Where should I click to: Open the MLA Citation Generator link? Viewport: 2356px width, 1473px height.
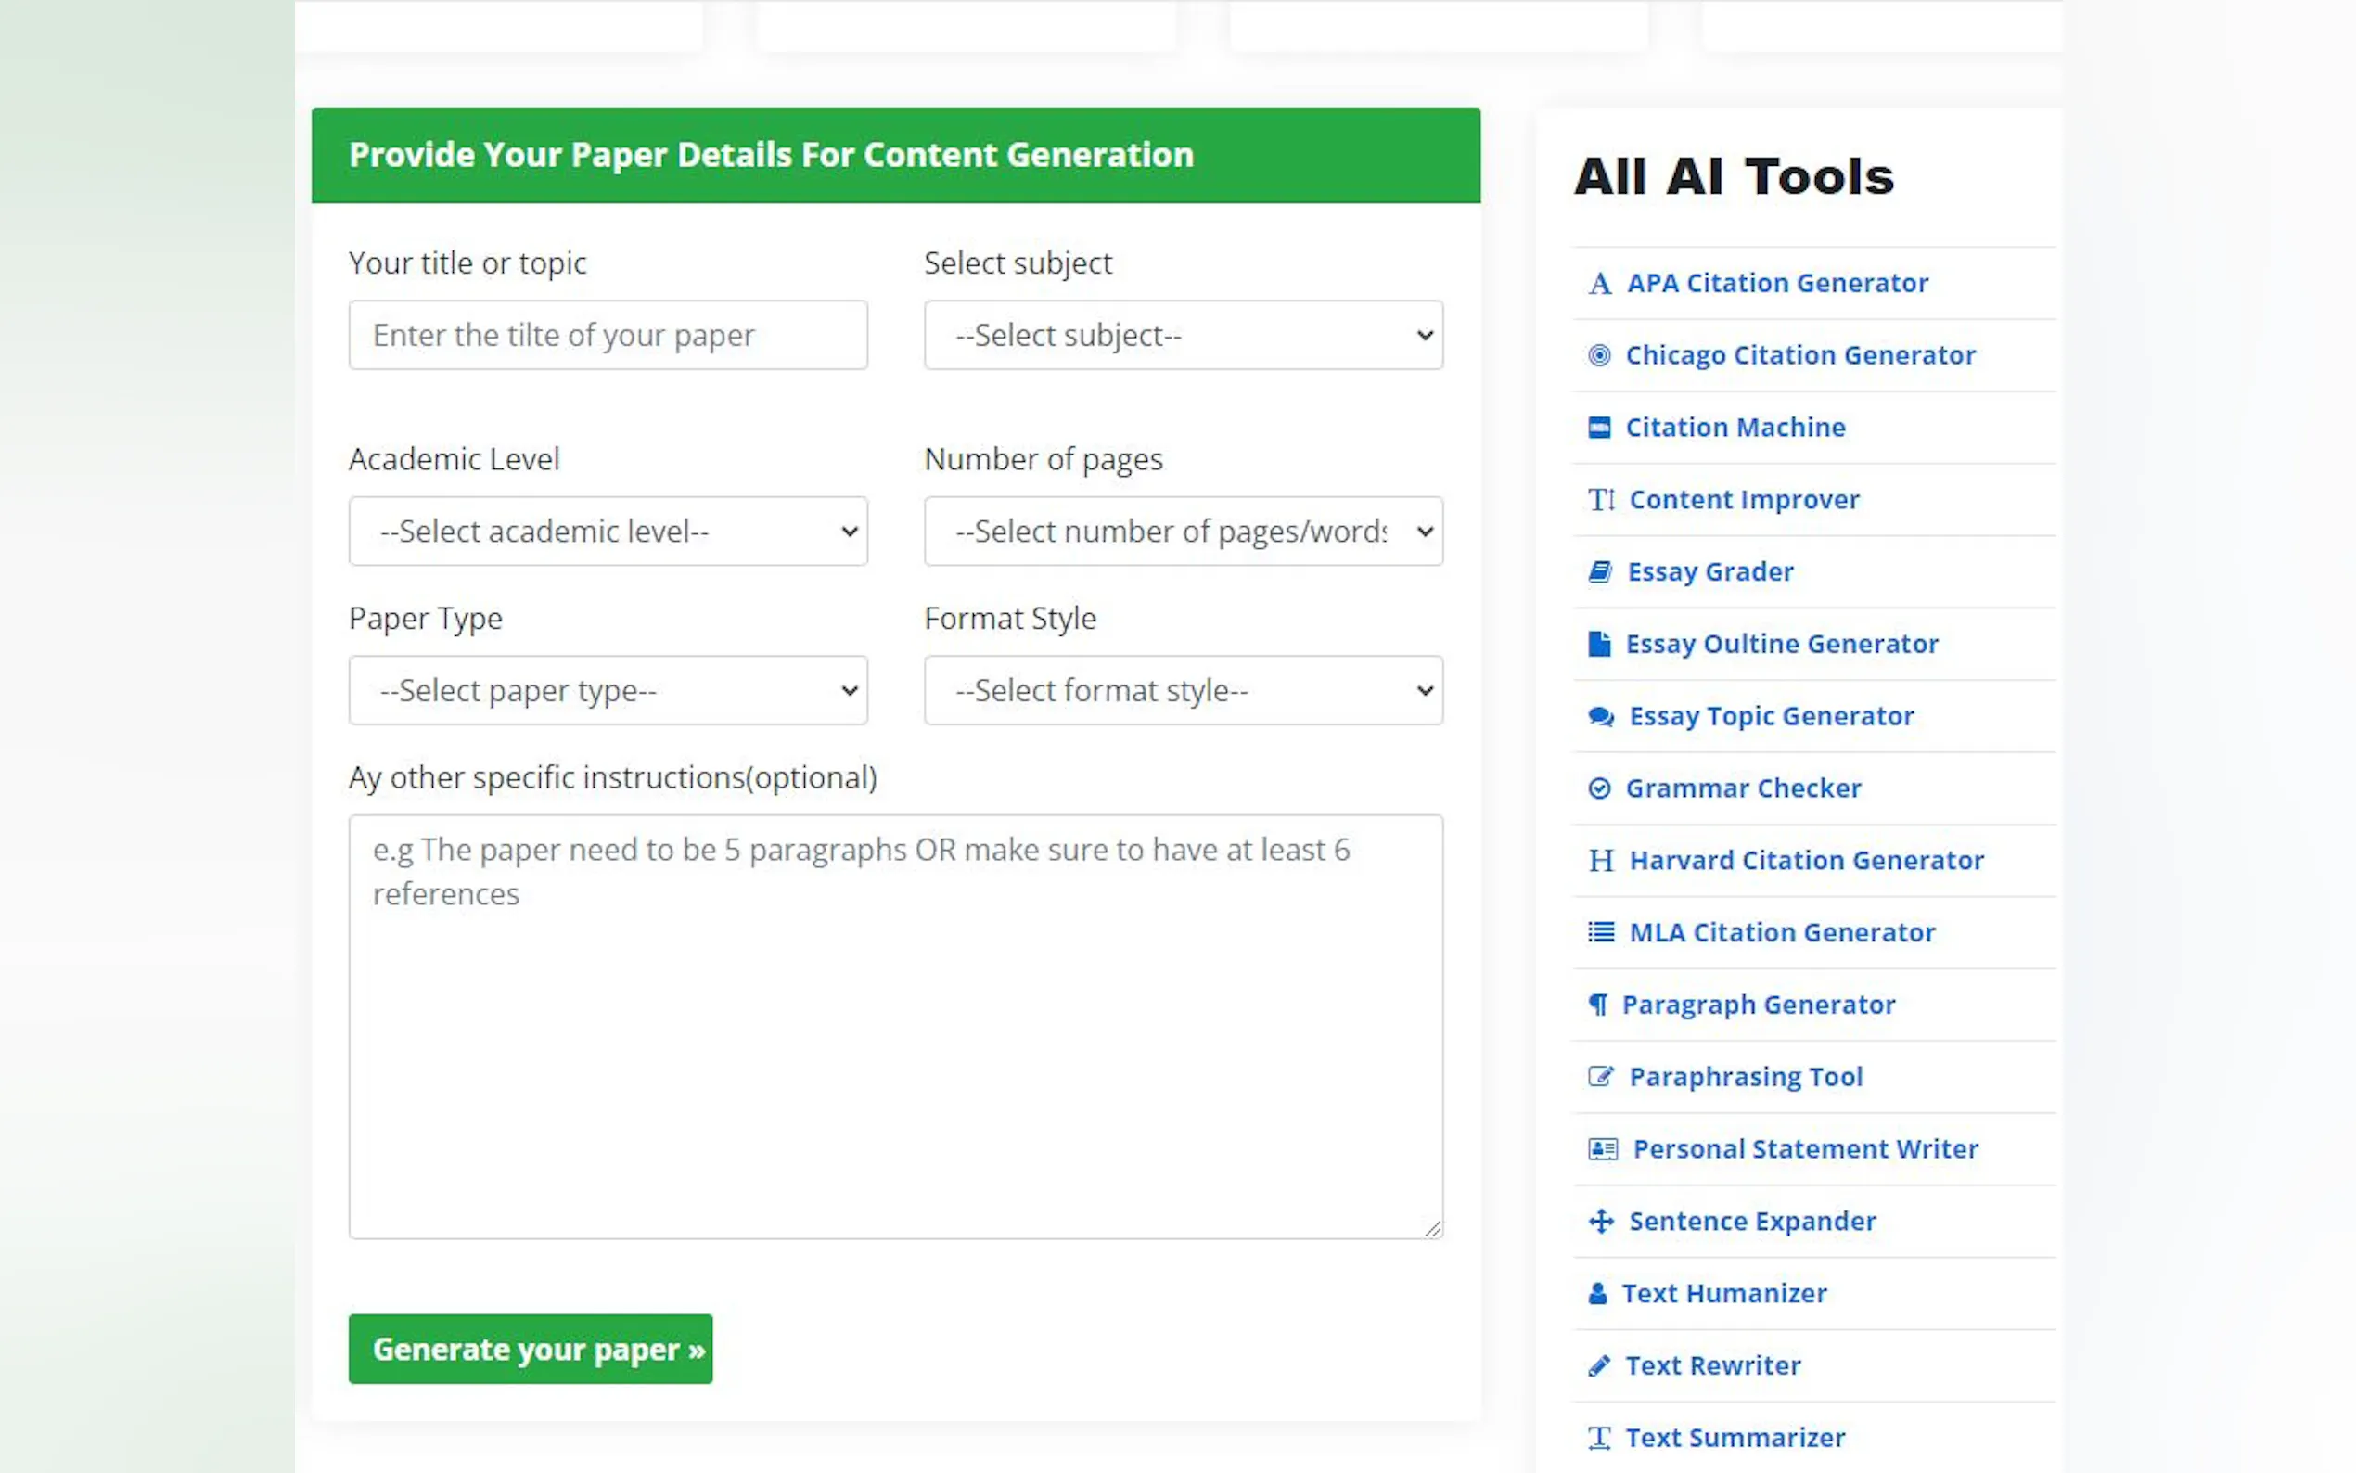1783,932
